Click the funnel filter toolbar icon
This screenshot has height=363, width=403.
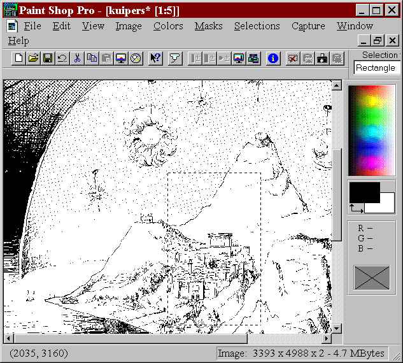point(174,59)
